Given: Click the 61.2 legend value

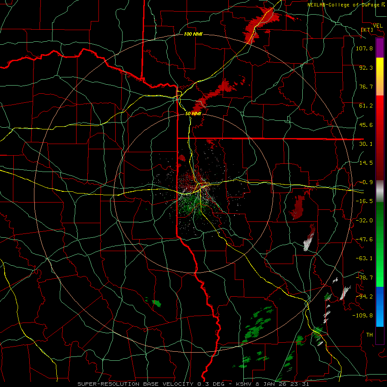Looking at the screenshot, I should [366, 106].
